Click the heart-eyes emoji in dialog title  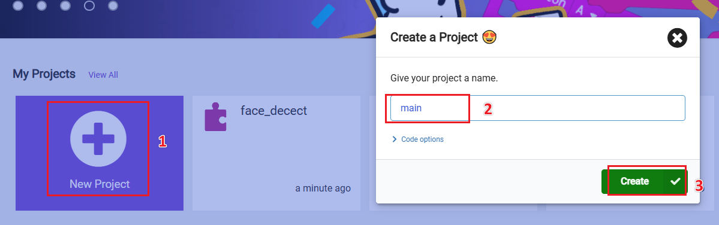490,38
